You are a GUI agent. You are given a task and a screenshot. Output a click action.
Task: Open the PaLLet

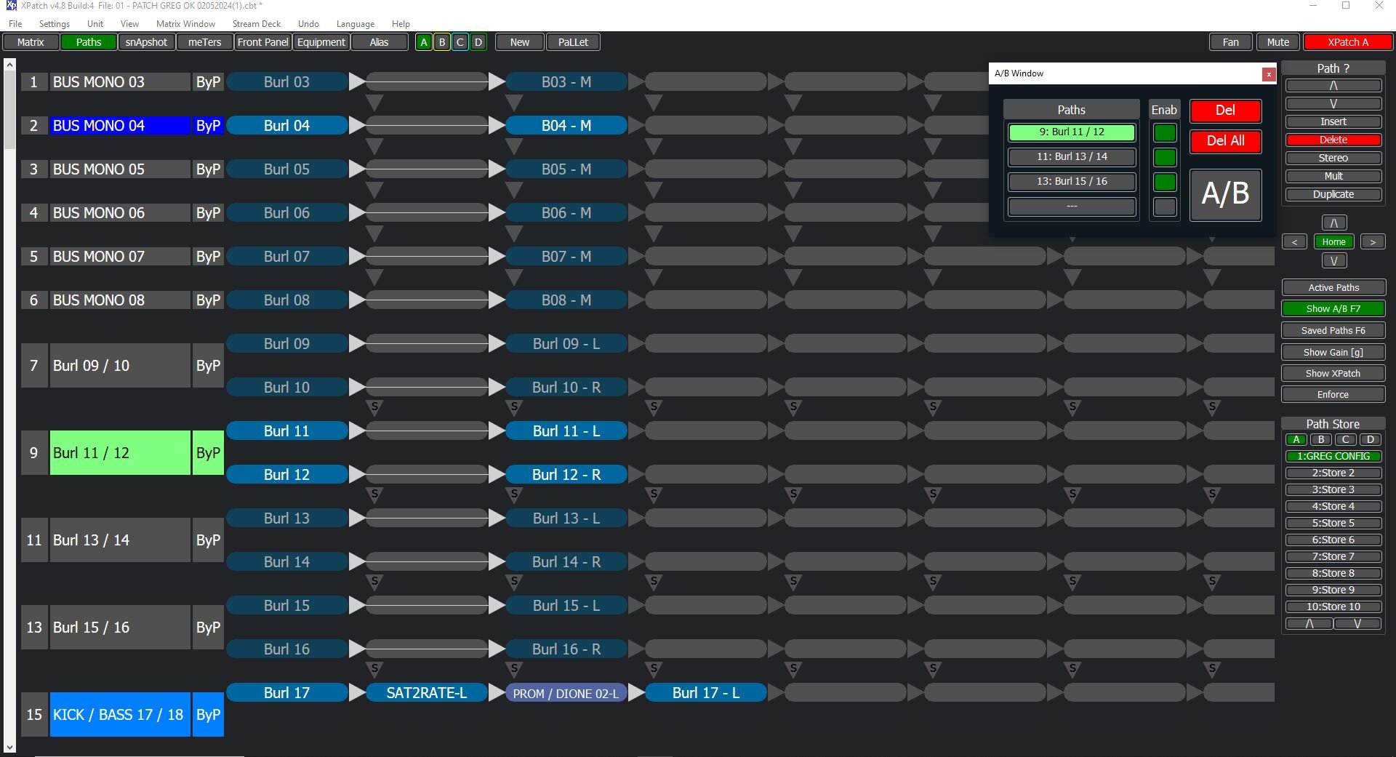click(x=573, y=42)
